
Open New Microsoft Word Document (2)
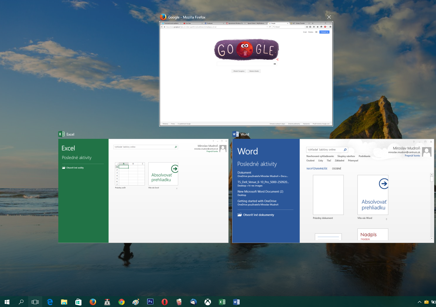pyautogui.click(x=260, y=193)
